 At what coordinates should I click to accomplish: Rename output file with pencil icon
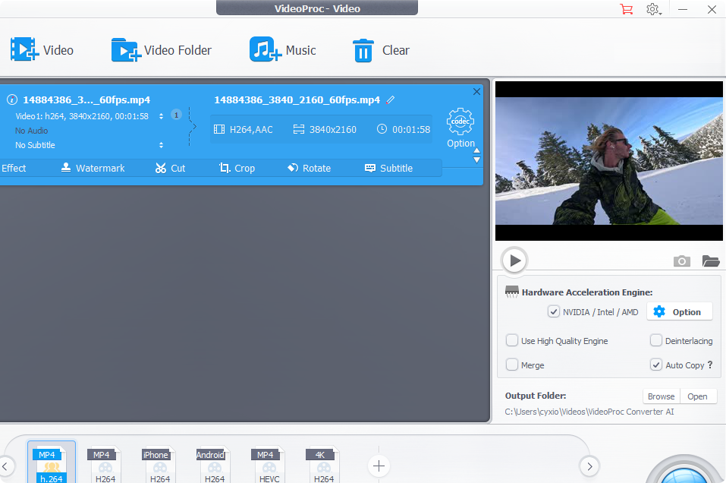coord(391,99)
